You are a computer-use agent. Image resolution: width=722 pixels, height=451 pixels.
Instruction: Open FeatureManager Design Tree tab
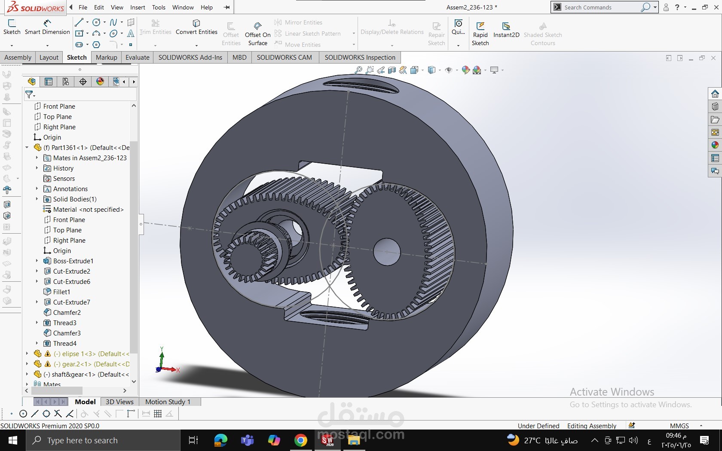coord(31,82)
